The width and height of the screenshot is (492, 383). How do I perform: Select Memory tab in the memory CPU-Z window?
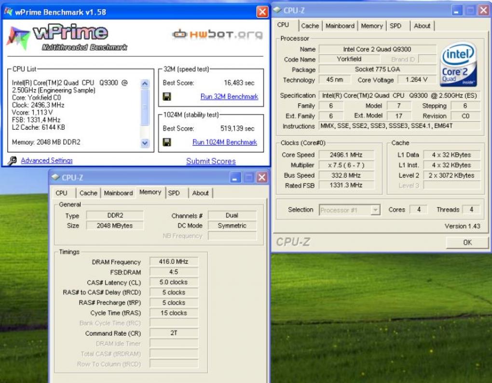(150, 192)
